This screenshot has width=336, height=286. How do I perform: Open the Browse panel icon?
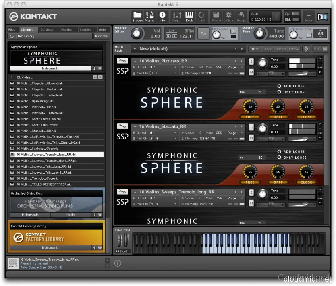(137, 15)
